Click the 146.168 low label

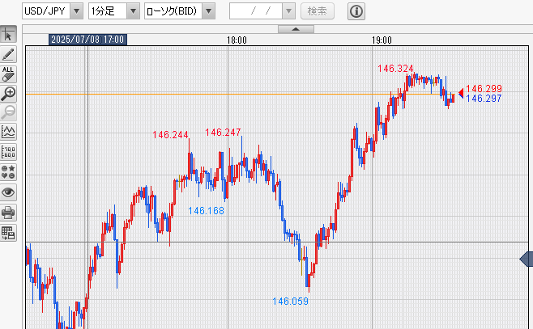[x=206, y=211]
